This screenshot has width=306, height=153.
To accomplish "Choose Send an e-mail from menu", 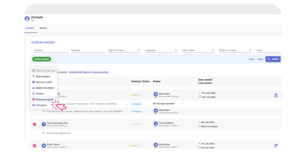I will 44,82.
